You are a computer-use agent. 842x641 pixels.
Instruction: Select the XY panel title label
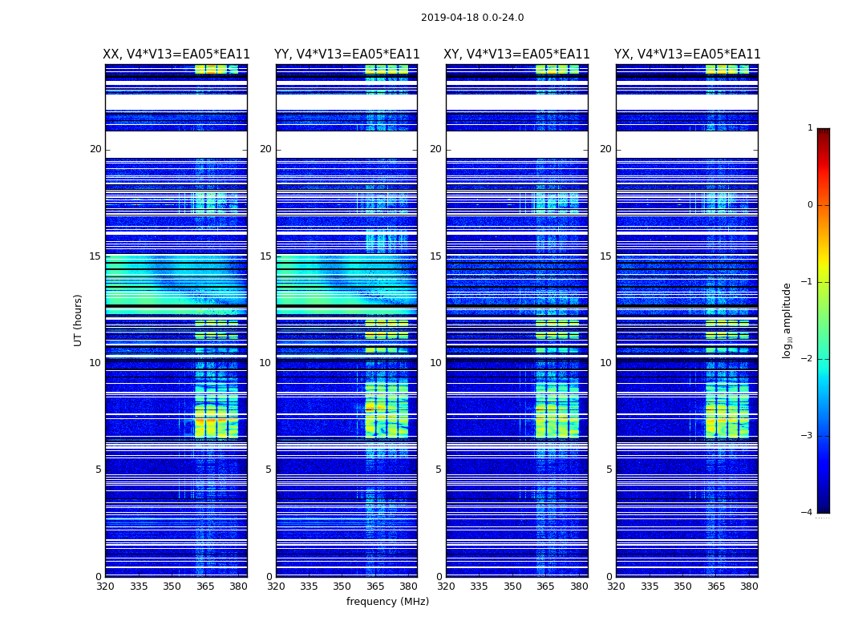[x=517, y=54]
